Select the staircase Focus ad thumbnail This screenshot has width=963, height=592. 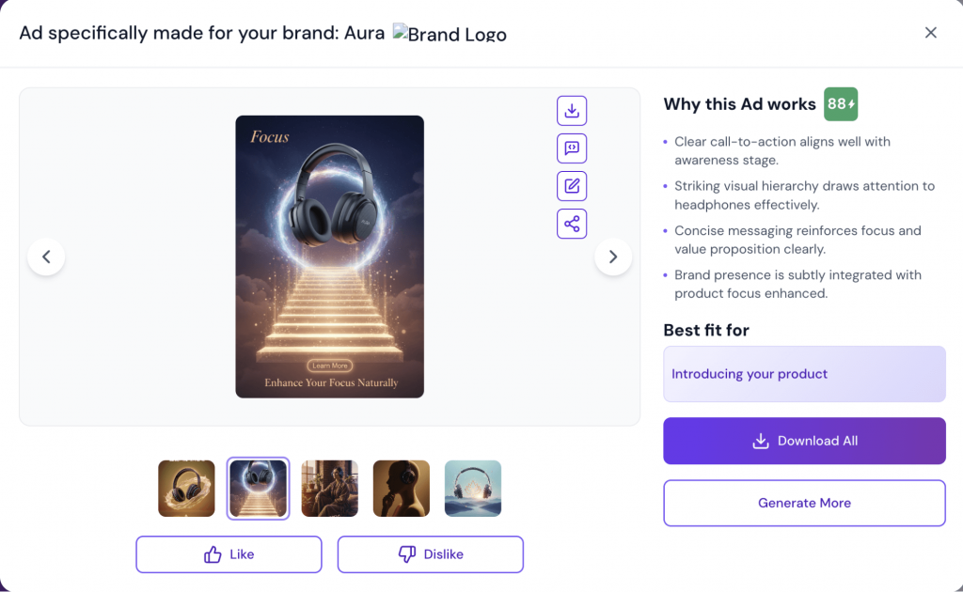[258, 488]
